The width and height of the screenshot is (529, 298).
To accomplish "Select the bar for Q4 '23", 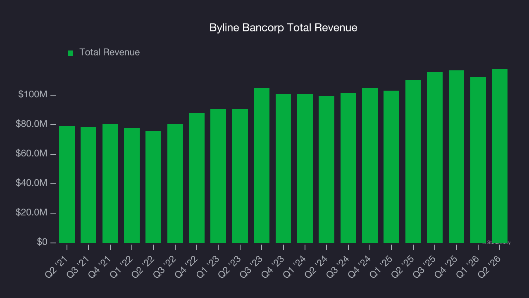I will pos(284,168).
